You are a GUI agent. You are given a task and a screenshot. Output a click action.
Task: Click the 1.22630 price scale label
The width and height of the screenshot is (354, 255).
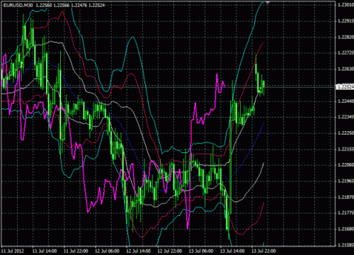pos(346,69)
